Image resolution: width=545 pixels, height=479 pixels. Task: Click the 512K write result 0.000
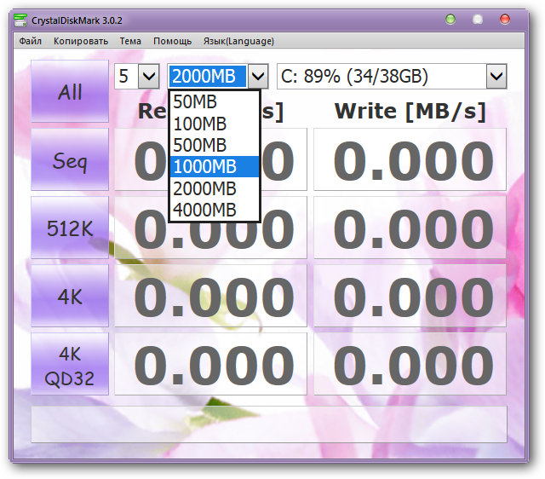click(410, 228)
